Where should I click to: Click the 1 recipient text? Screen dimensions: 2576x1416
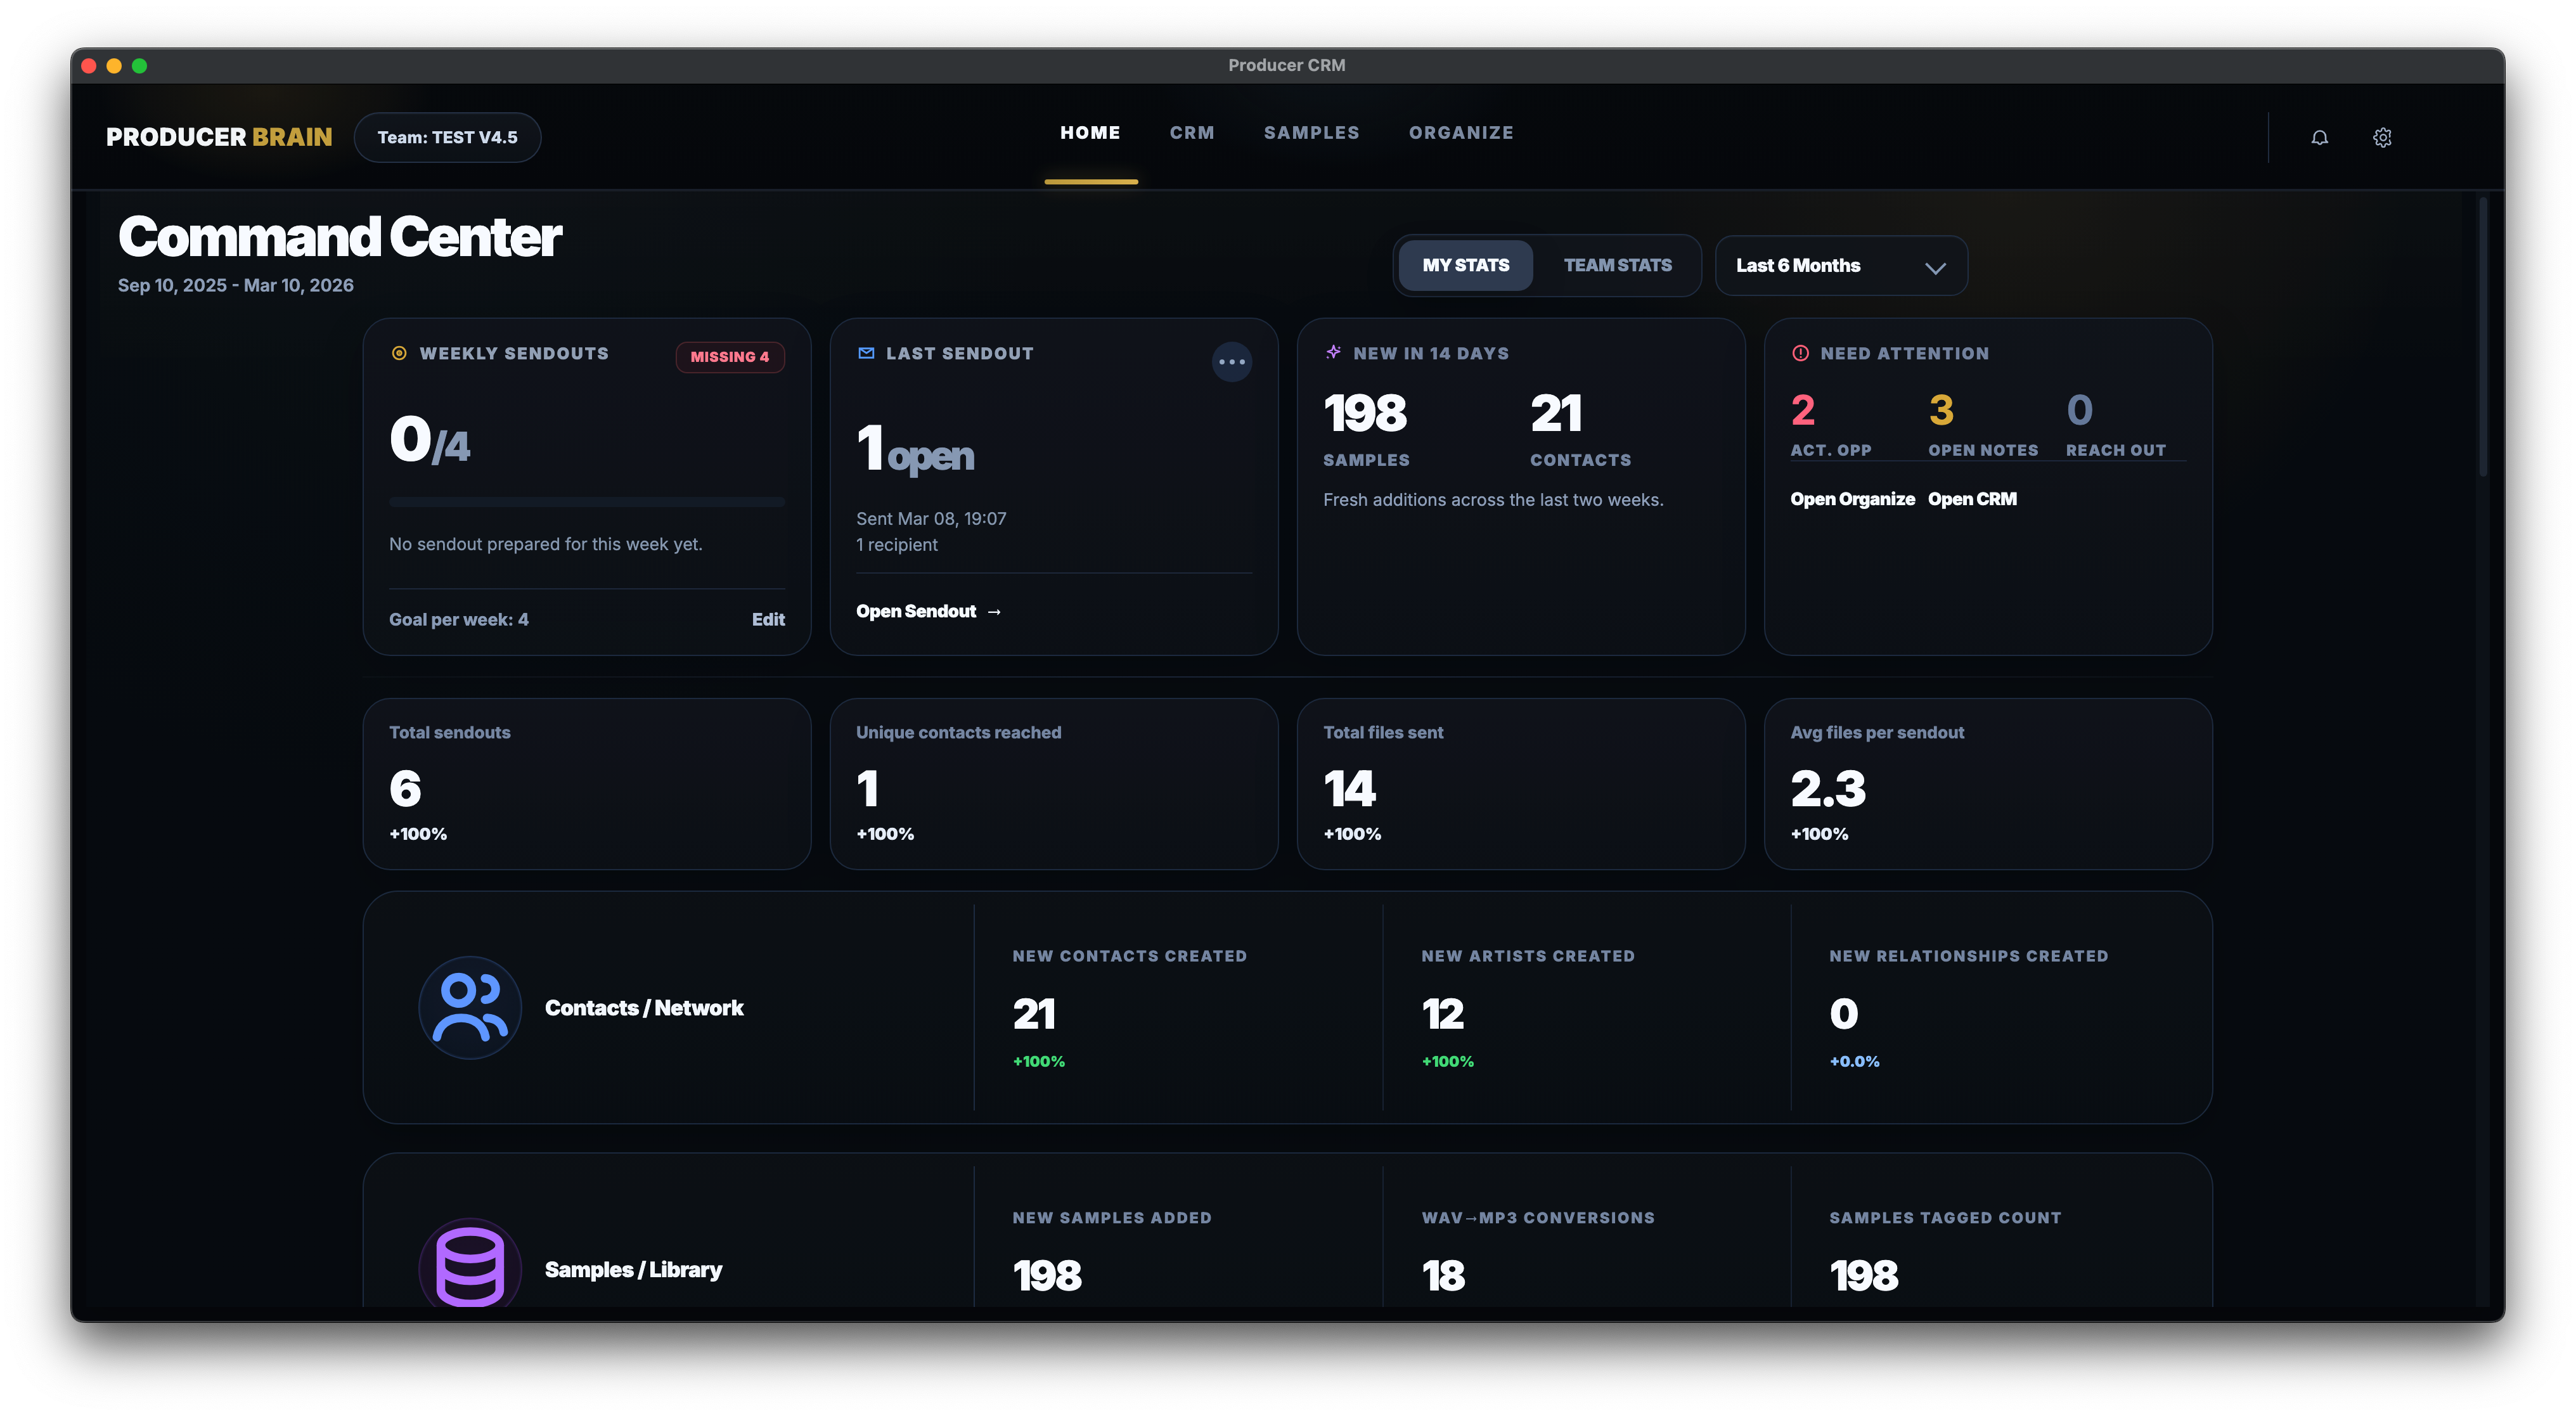[897, 545]
